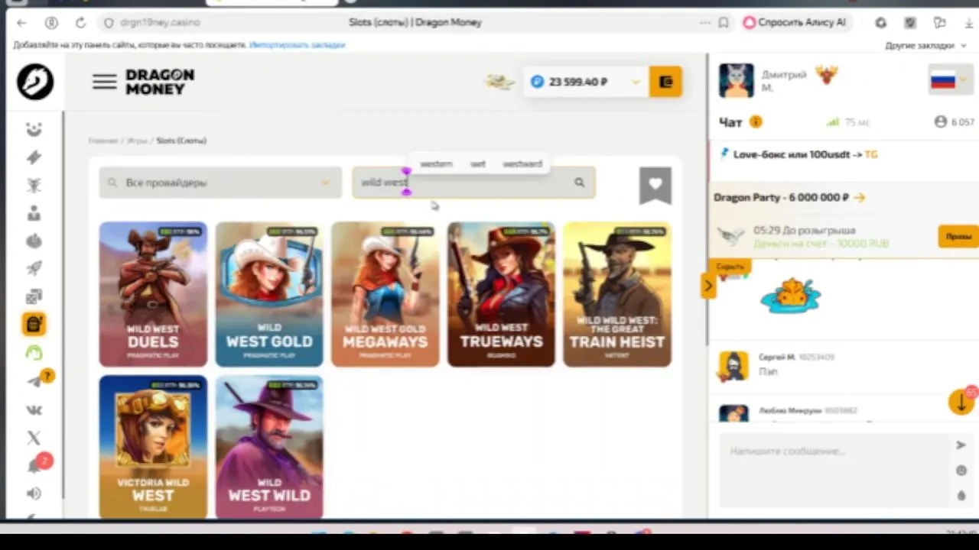The image size is (979, 550).
Task: Toggle the favorites heart bookmark button
Action: pos(655,185)
